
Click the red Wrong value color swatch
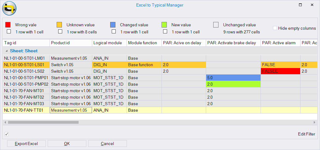tap(8, 25)
